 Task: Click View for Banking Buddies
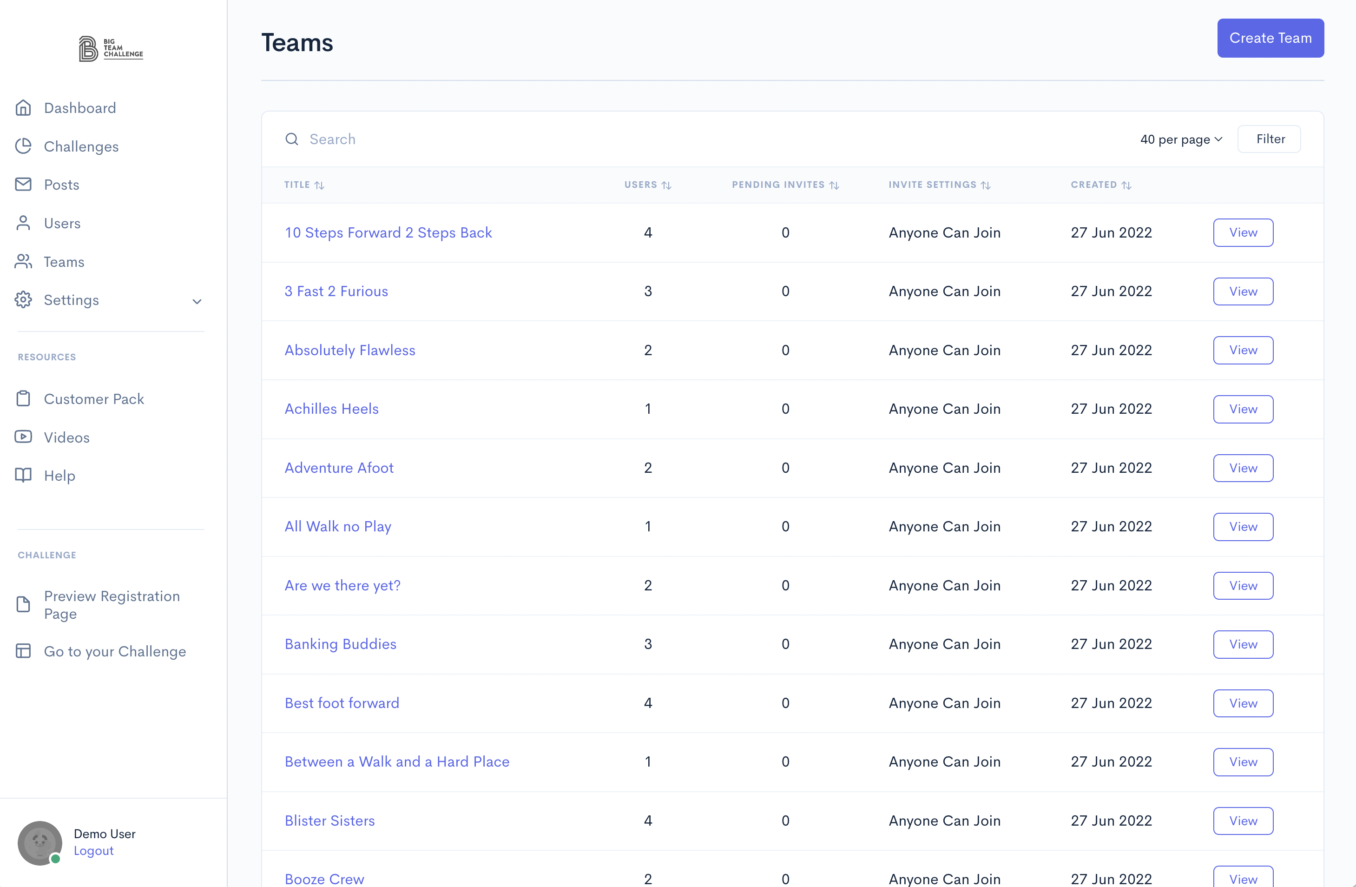1243,644
